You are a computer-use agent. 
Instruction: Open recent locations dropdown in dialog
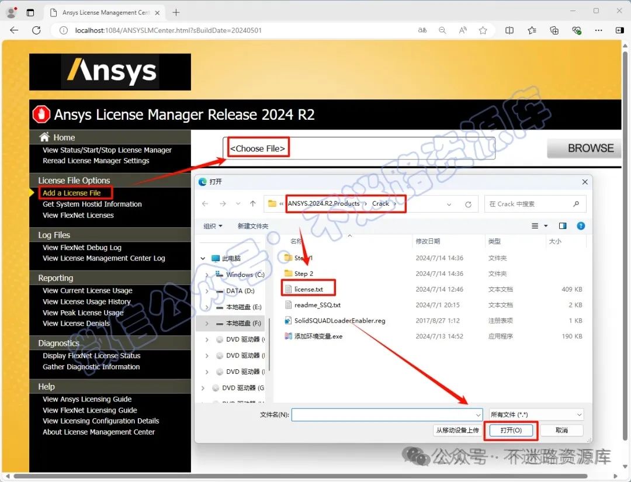click(238, 204)
